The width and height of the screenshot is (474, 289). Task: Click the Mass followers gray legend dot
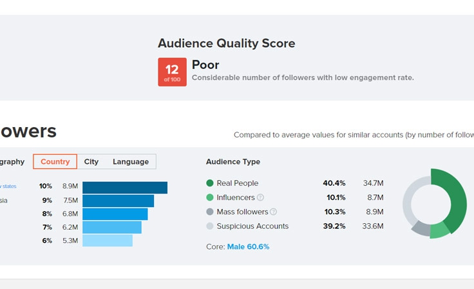click(210, 212)
